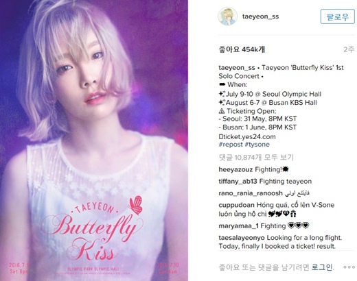Open heeyazouz commenter profile
357x281 pixels.
(x=235, y=169)
